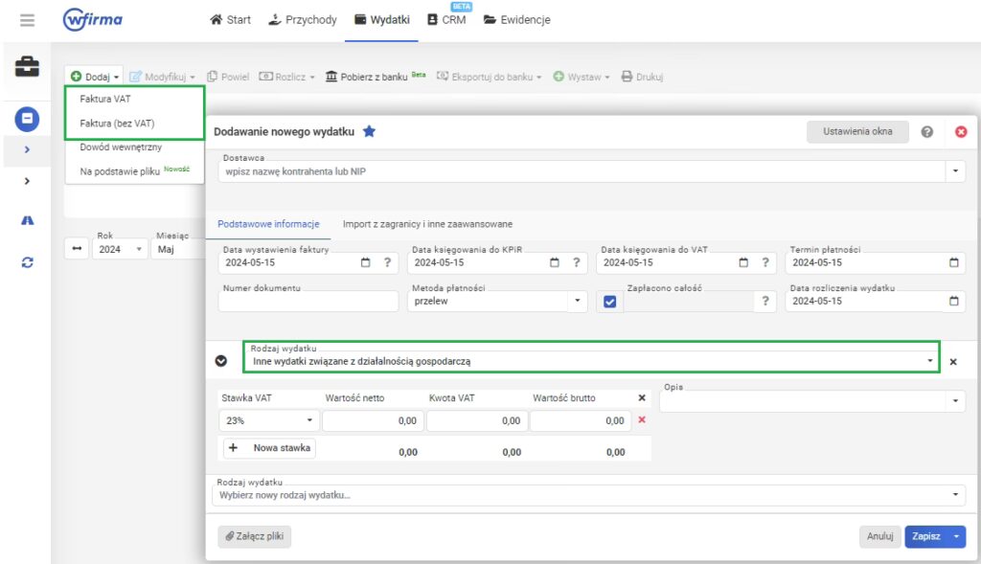
Task: Open calendar for Termin płatności
Action: pyautogui.click(x=953, y=262)
